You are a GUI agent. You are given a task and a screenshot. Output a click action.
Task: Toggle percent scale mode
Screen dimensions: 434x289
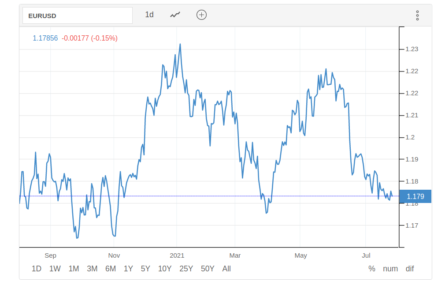(x=372, y=269)
